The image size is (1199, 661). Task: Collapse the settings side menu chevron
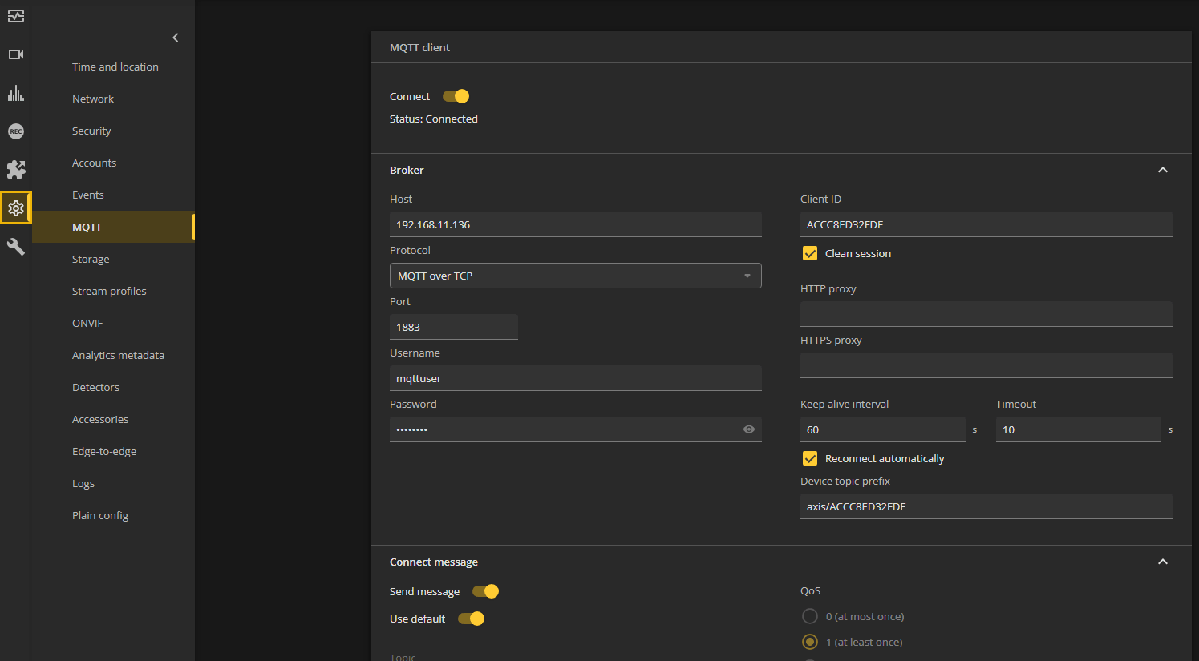[176, 38]
